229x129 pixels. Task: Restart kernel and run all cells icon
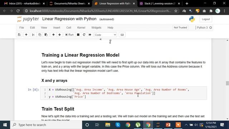90,35
